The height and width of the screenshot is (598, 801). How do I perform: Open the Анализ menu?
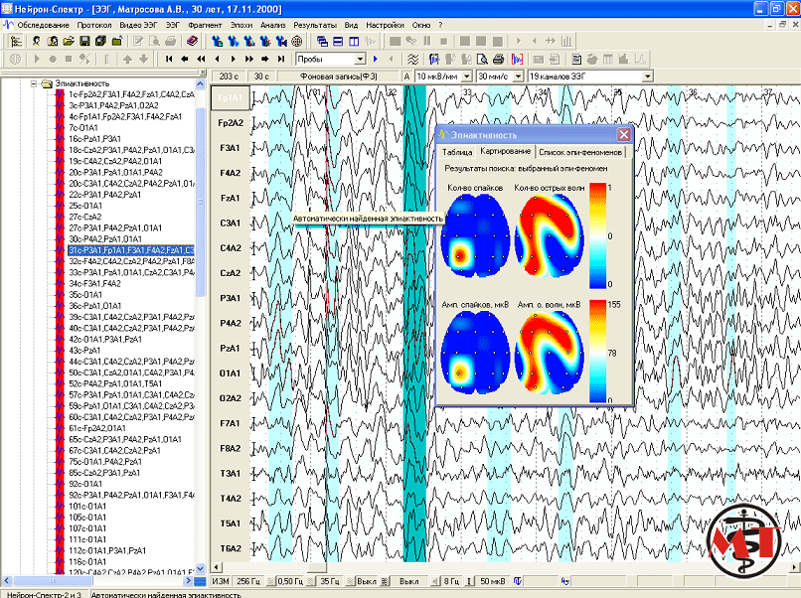pos(272,25)
